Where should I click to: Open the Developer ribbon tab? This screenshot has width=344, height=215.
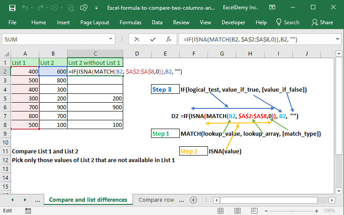point(233,22)
